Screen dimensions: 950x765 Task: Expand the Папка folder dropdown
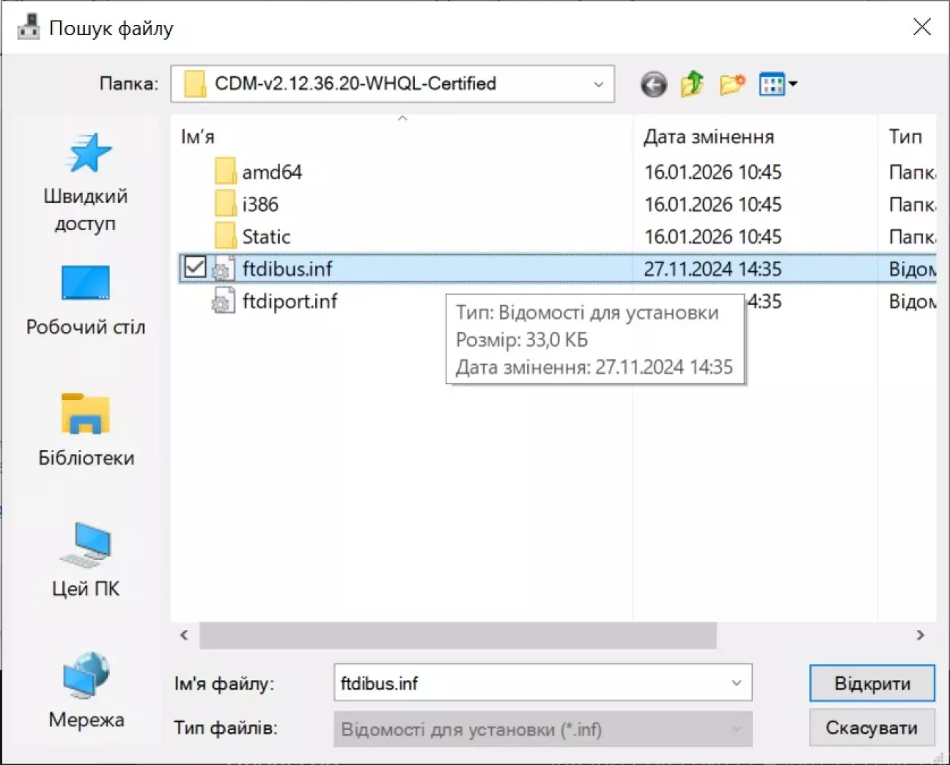pyautogui.click(x=598, y=84)
